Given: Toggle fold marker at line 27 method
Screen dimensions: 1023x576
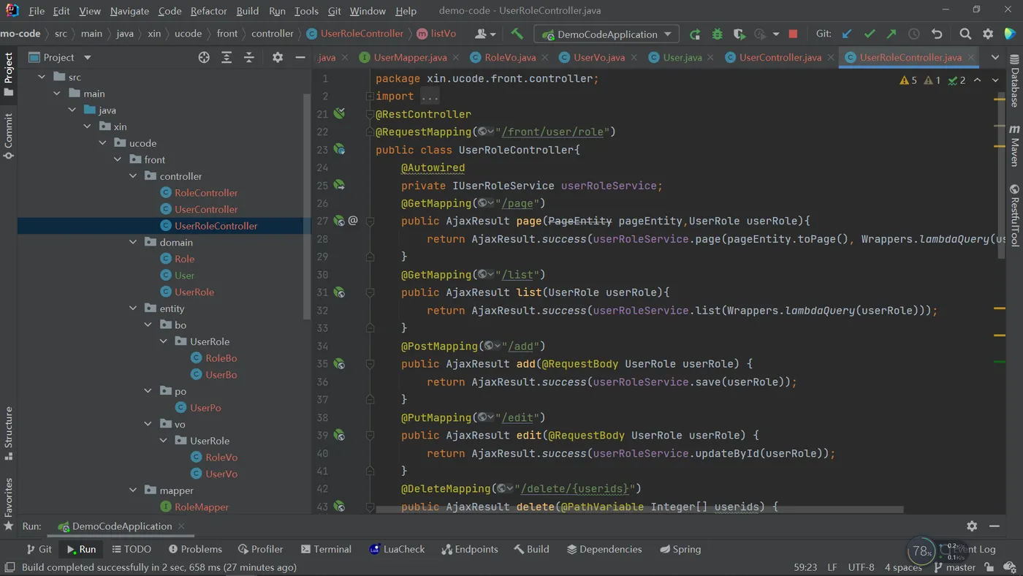Looking at the screenshot, I should (370, 221).
